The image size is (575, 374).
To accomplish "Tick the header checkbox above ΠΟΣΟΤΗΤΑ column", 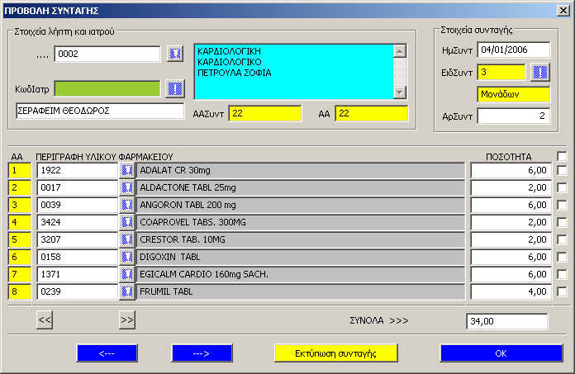I will pyautogui.click(x=562, y=156).
